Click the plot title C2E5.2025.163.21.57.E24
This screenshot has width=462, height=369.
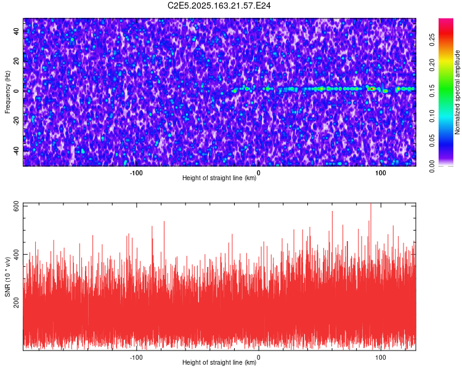coord(219,6)
